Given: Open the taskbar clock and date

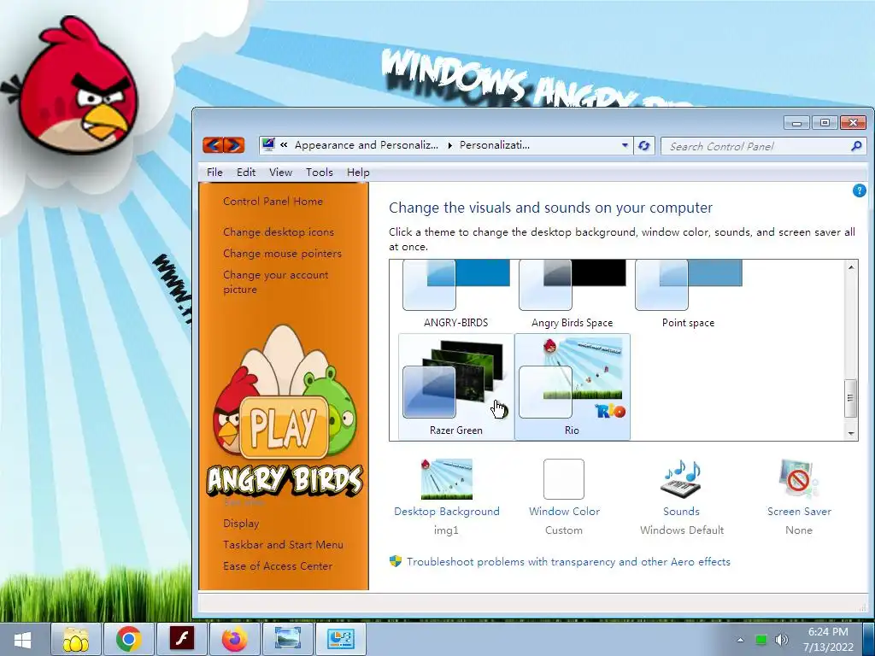Looking at the screenshot, I should click(x=828, y=639).
